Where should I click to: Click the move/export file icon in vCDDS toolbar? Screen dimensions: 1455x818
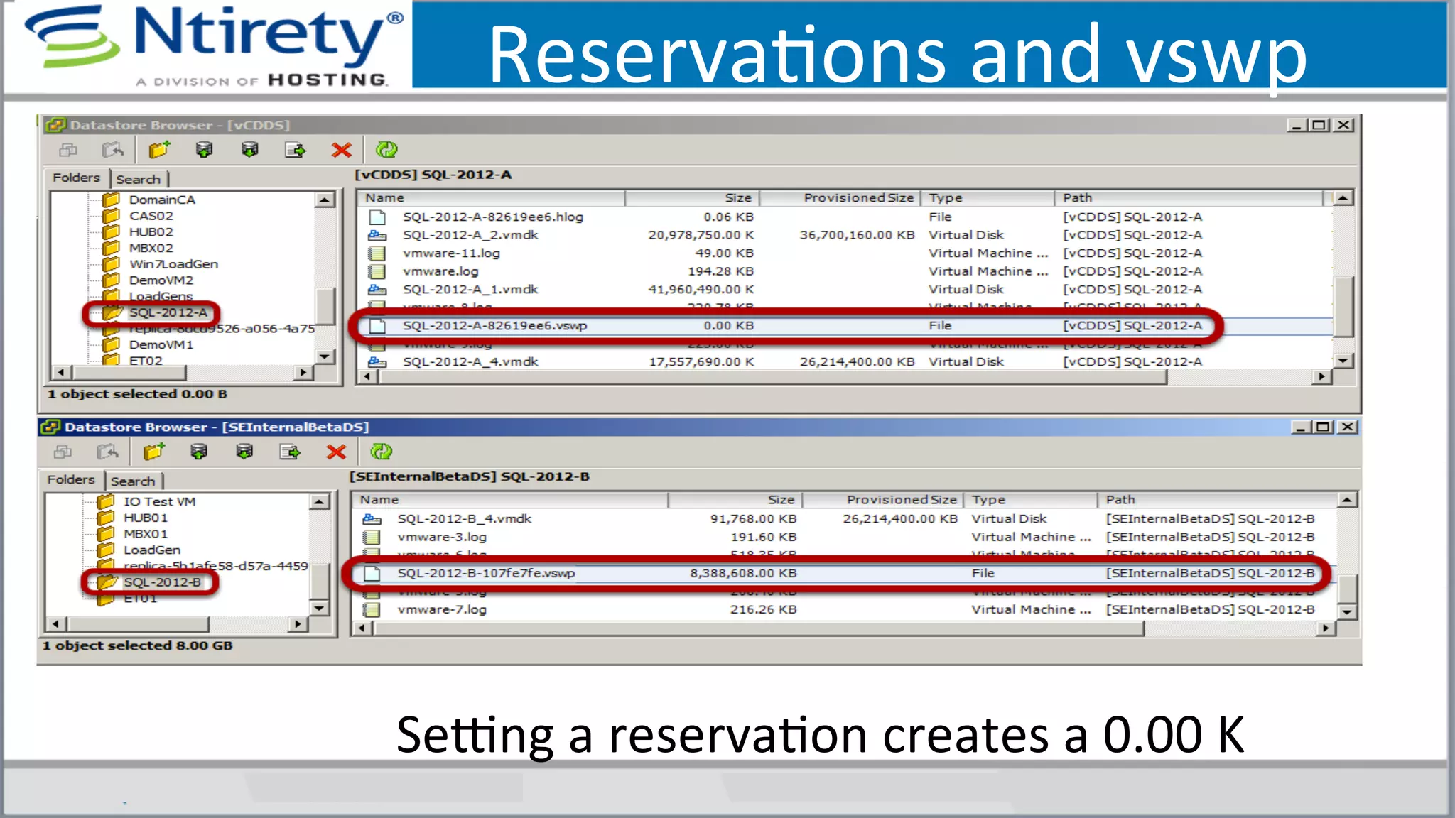click(x=296, y=150)
